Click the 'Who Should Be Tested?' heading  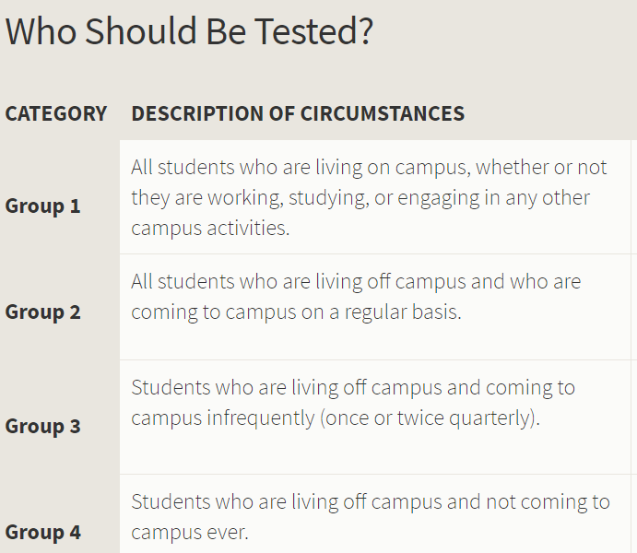[x=189, y=31]
